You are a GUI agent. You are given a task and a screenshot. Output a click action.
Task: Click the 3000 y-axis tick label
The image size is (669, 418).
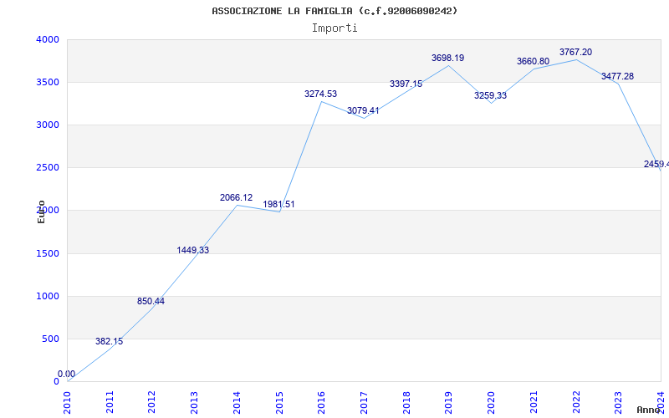click(x=48, y=125)
